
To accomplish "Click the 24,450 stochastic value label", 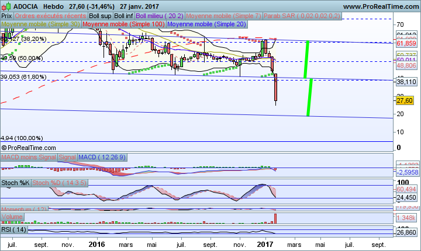I will [406, 198].
